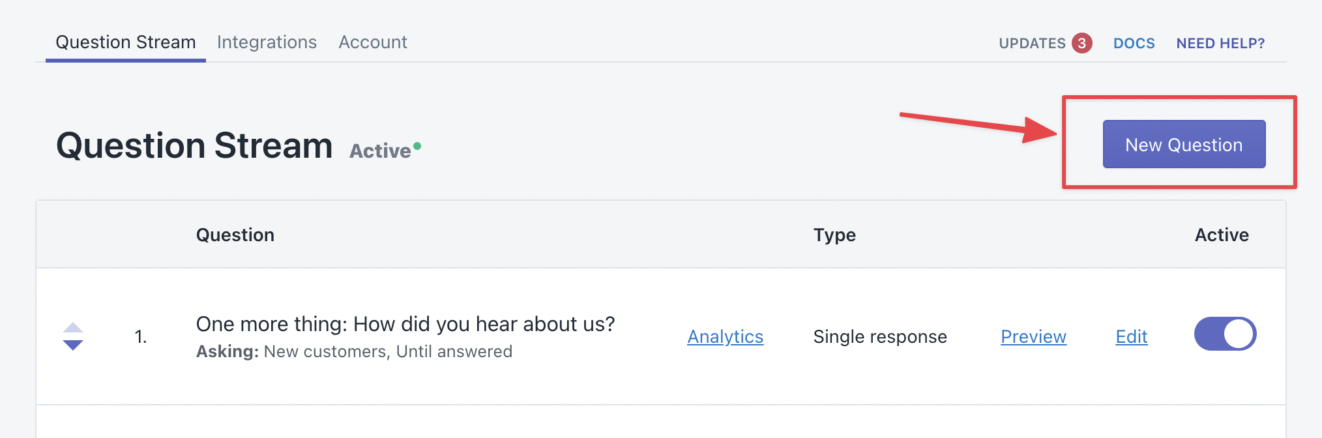Move question 1 up with the up arrow

tap(73, 328)
